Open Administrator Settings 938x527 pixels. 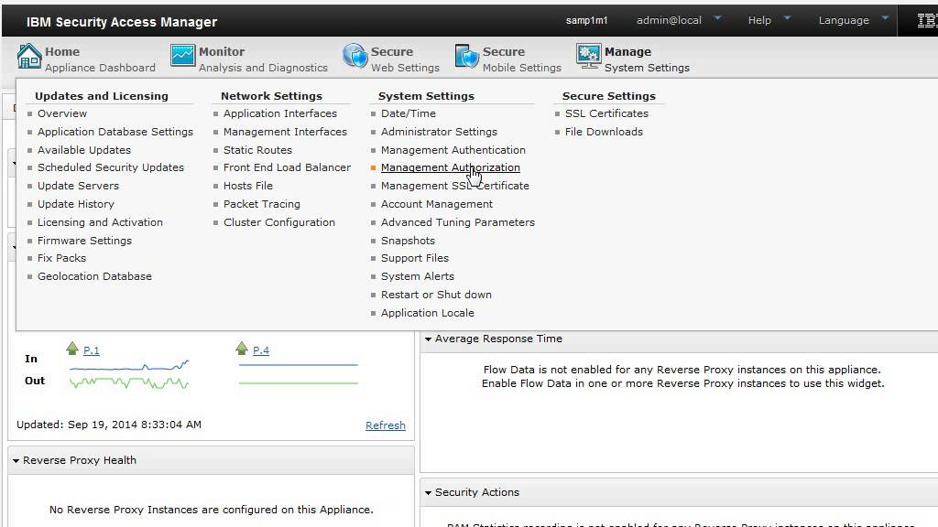tap(439, 132)
